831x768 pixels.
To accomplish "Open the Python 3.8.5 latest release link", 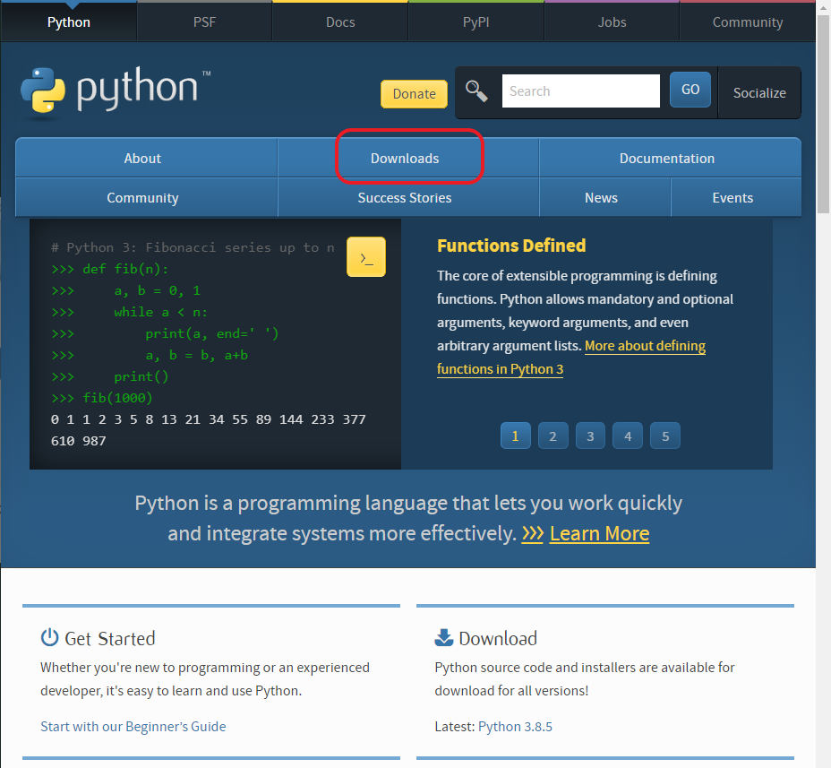I will (515, 726).
